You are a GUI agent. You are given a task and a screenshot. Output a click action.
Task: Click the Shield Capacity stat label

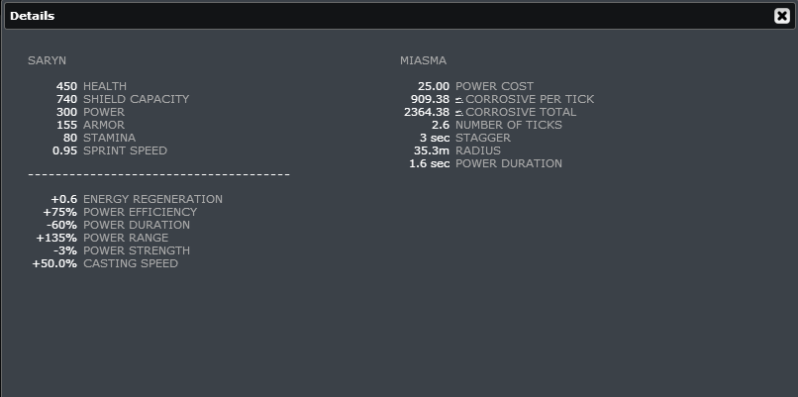pos(136,99)
